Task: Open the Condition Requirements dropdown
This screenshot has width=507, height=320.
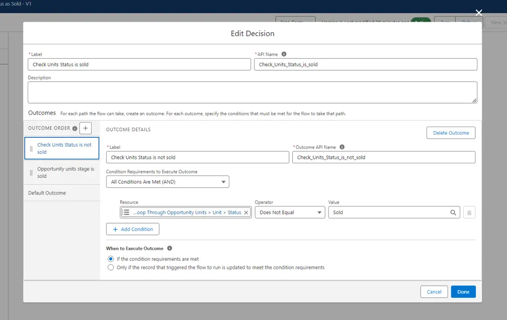Action: click(167, 182)
